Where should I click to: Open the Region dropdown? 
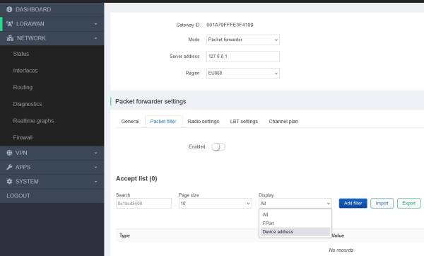pos(243,73)
